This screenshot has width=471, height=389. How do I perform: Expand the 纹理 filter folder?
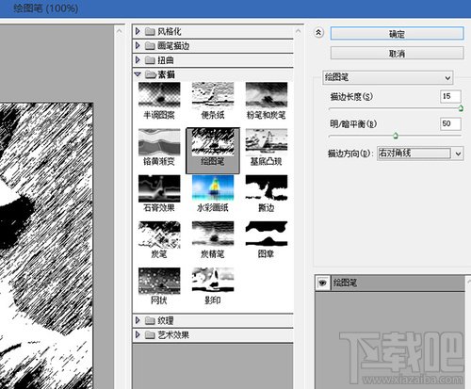coord(138,320)
